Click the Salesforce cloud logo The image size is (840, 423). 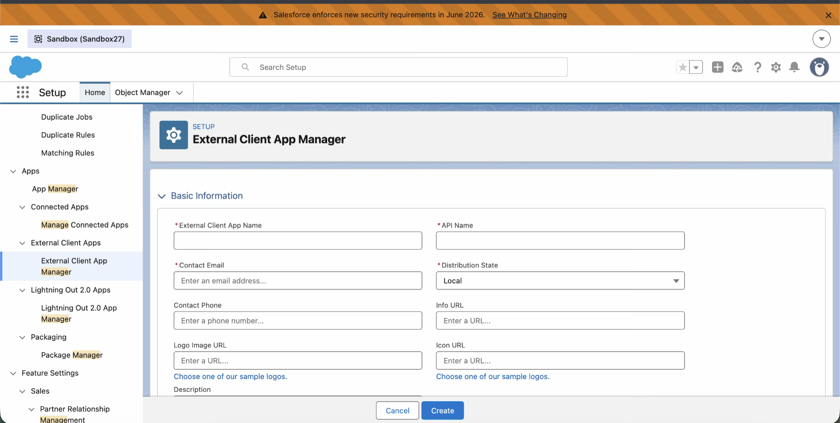tap(25, 67)
